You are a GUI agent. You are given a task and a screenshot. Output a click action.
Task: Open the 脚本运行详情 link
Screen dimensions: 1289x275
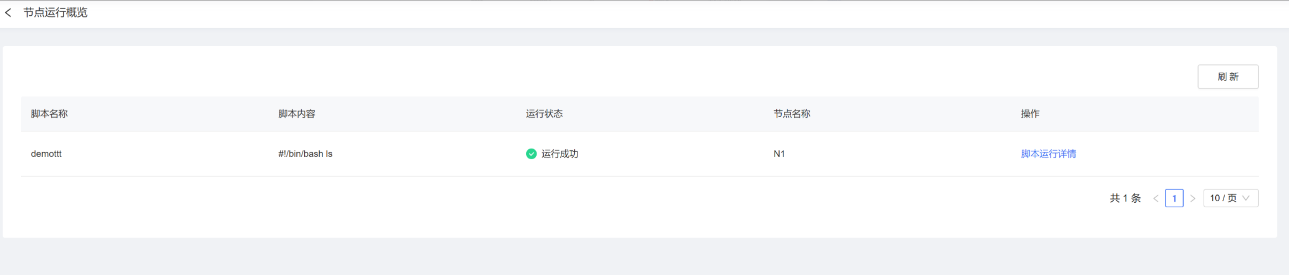[x=1048, y=154]
